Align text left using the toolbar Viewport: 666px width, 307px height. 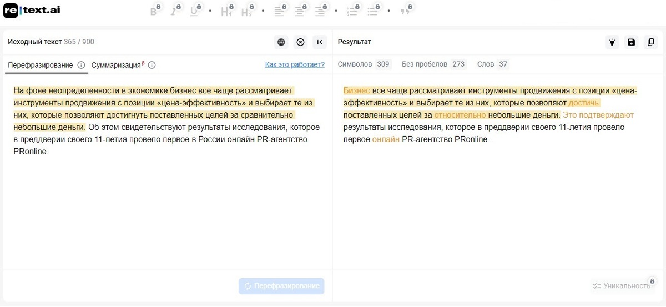(x=279, y=12)
